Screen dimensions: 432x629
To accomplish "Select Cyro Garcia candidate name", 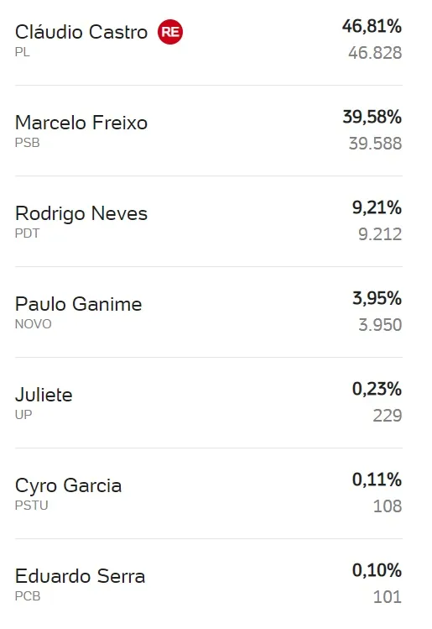I will [x=68, y=486].
